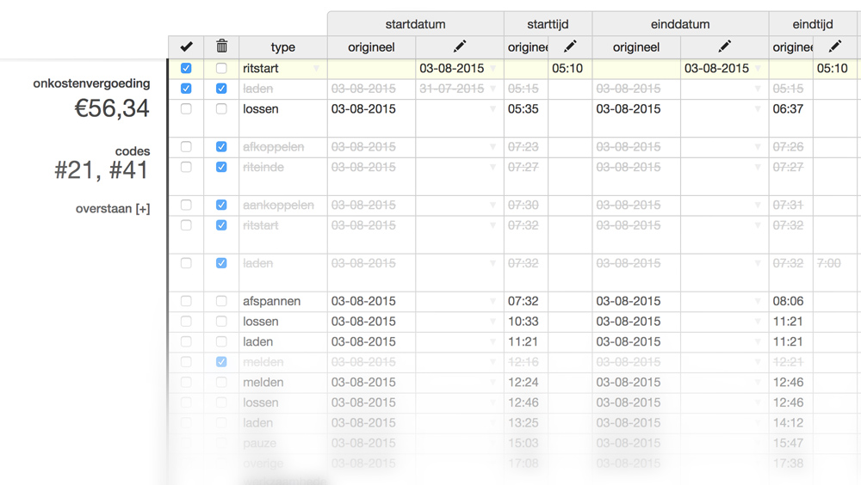Click the trash can icon in the header

221,46
